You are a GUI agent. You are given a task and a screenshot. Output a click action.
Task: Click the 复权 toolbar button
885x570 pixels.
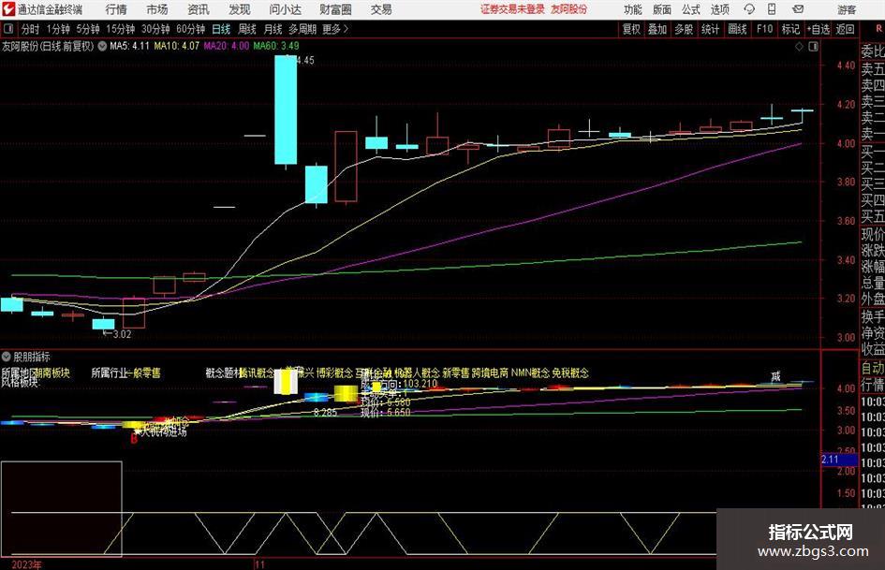631,29
